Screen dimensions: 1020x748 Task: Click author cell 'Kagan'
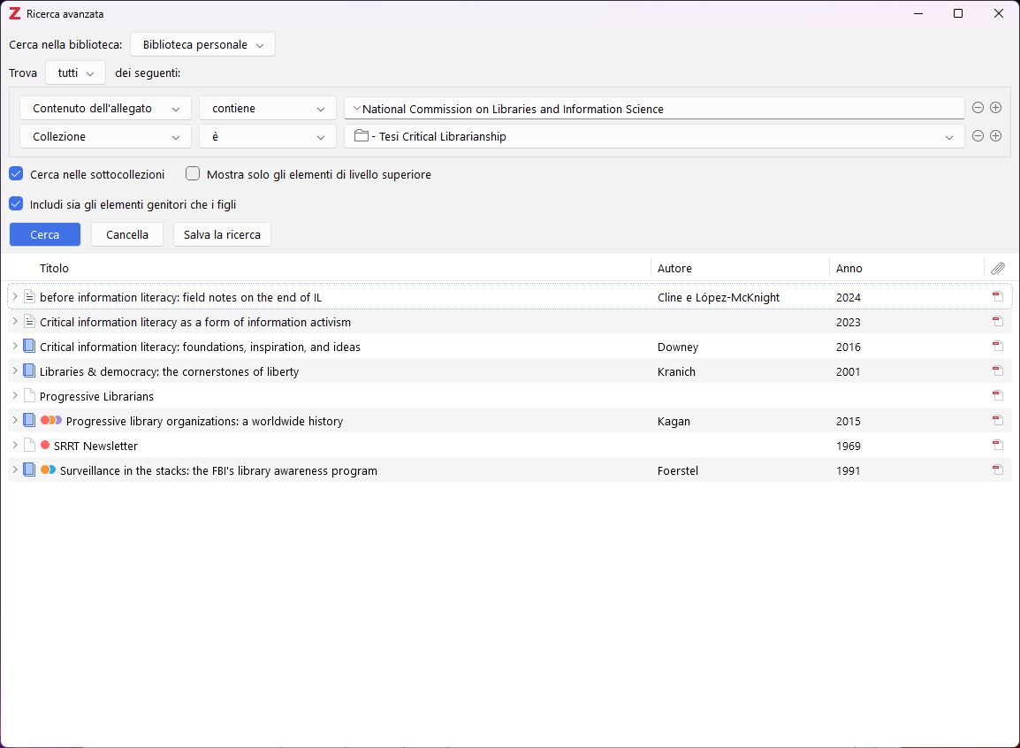(674, 421)
